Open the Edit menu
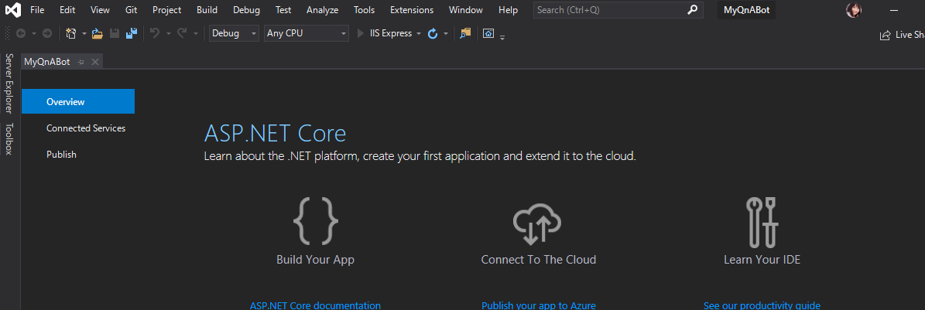Viewport: 925px width, 310px height. coord(67,10)
